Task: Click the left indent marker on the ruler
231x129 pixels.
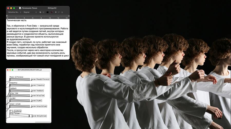Action: click(x=7, y=16)
